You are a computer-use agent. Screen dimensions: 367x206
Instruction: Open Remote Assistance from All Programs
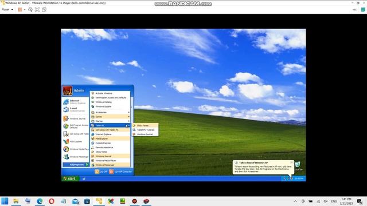110,148
